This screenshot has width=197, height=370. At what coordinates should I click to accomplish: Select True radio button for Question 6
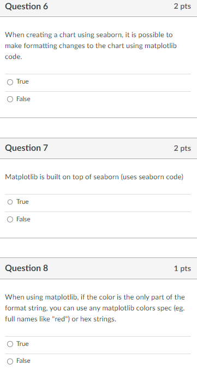click(x=10, y=82)
